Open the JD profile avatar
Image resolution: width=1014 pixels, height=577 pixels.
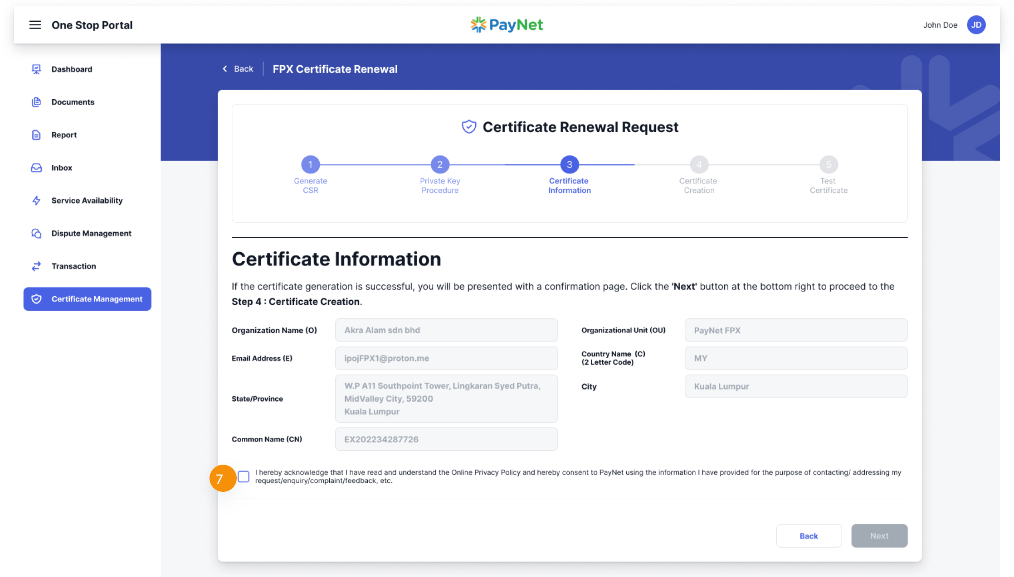976,25
